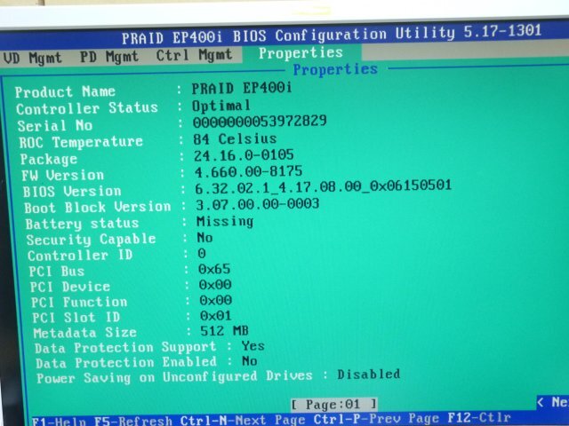Screen dimensions: 569x426
Task: Click the Product Name value PRAID EP400i
Action: point(241,88)
